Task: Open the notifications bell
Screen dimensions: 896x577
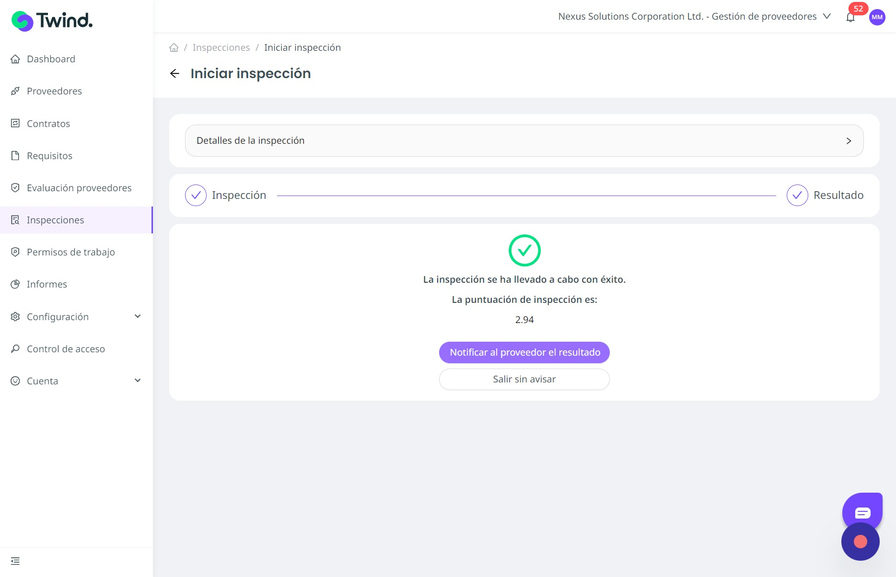Action: tap(850, 18)
